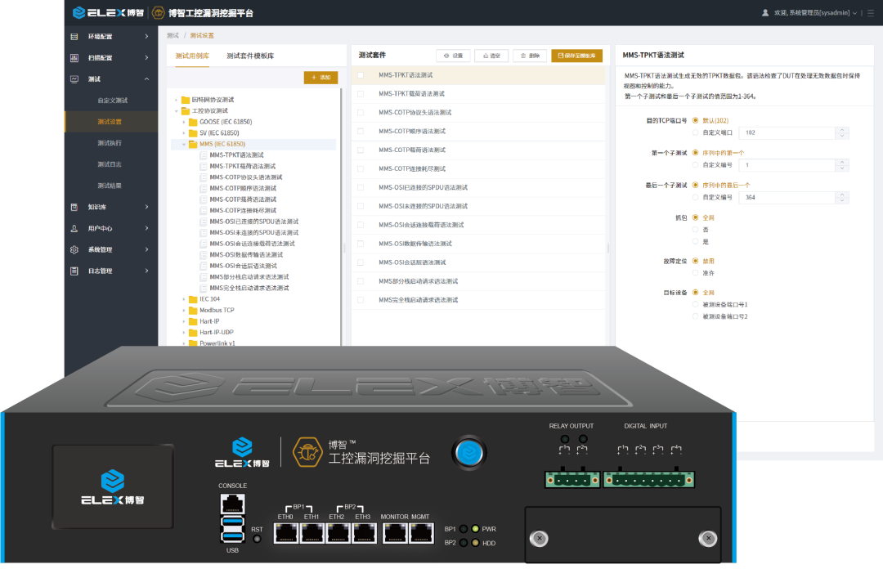Select 准许 radio under 故障定位
The height and width of the screenshot is (569, 883).
click(695, 273)
